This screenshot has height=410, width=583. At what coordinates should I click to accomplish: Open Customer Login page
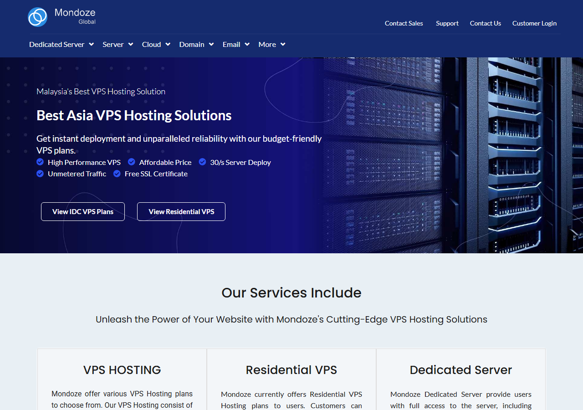(x=535, y=23)
